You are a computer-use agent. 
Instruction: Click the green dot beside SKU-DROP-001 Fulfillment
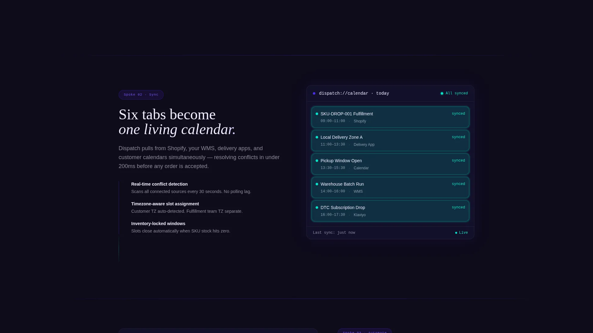[317, 114]
